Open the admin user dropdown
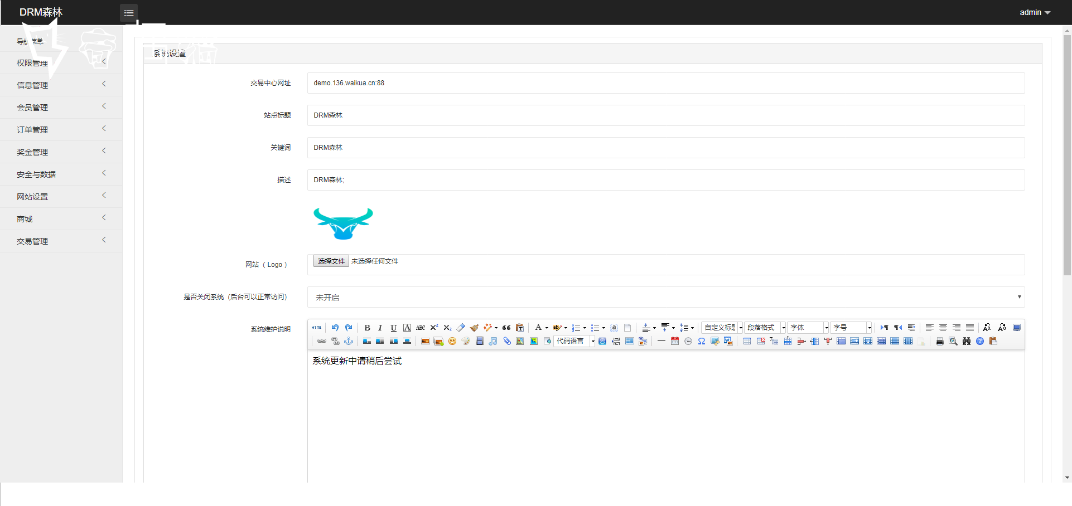The height and width of the screenshot is (506, 1072). pyautogui.click(x=1035, y=12)
